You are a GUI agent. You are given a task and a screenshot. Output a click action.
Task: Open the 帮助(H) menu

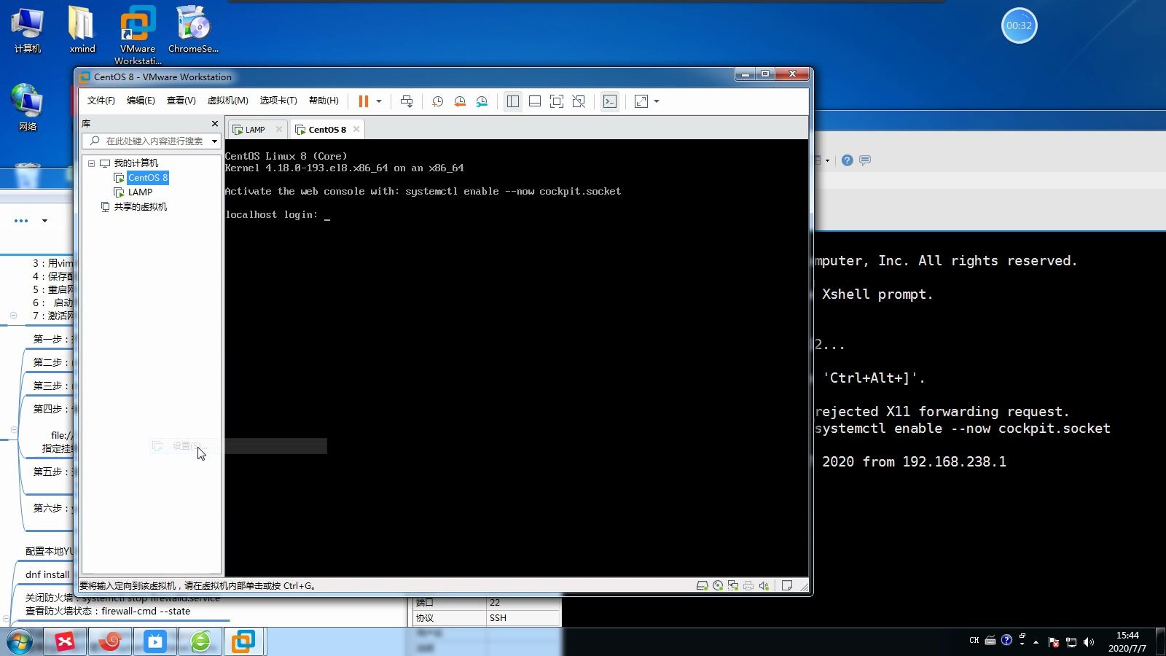[324, 101]
